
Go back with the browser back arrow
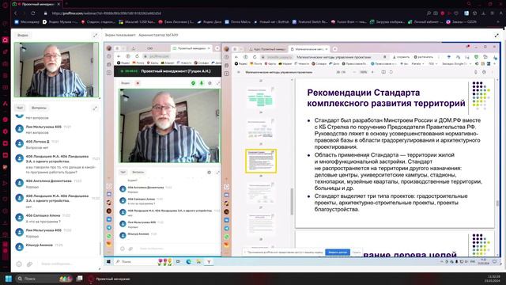click(x=16, y=13)
